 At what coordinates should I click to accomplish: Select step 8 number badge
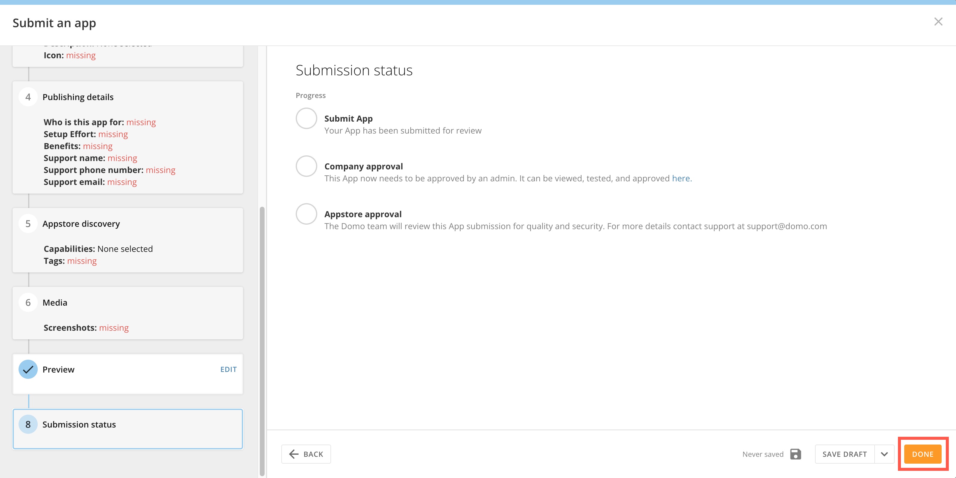28,425
